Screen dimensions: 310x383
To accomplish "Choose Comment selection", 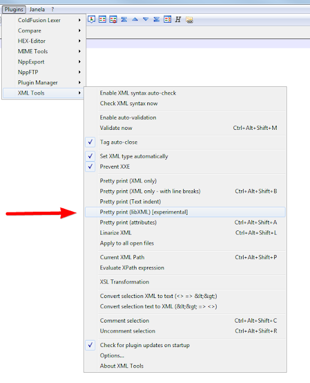I will point(185,321).
